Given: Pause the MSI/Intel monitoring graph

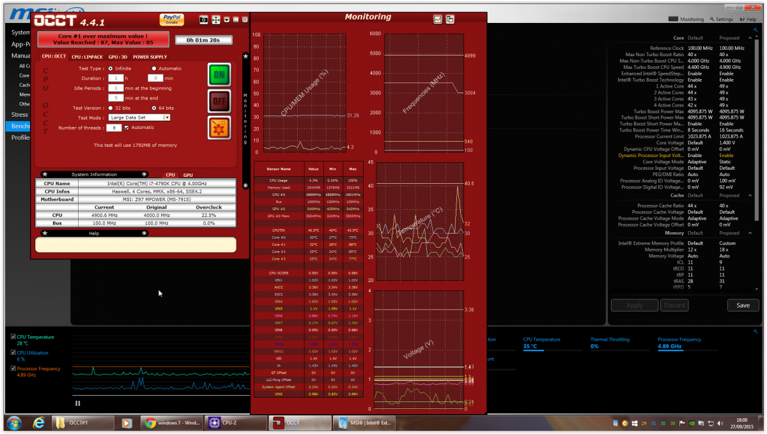Looking at the screenshot, I should pyautogui.click(x=78, y=403).
